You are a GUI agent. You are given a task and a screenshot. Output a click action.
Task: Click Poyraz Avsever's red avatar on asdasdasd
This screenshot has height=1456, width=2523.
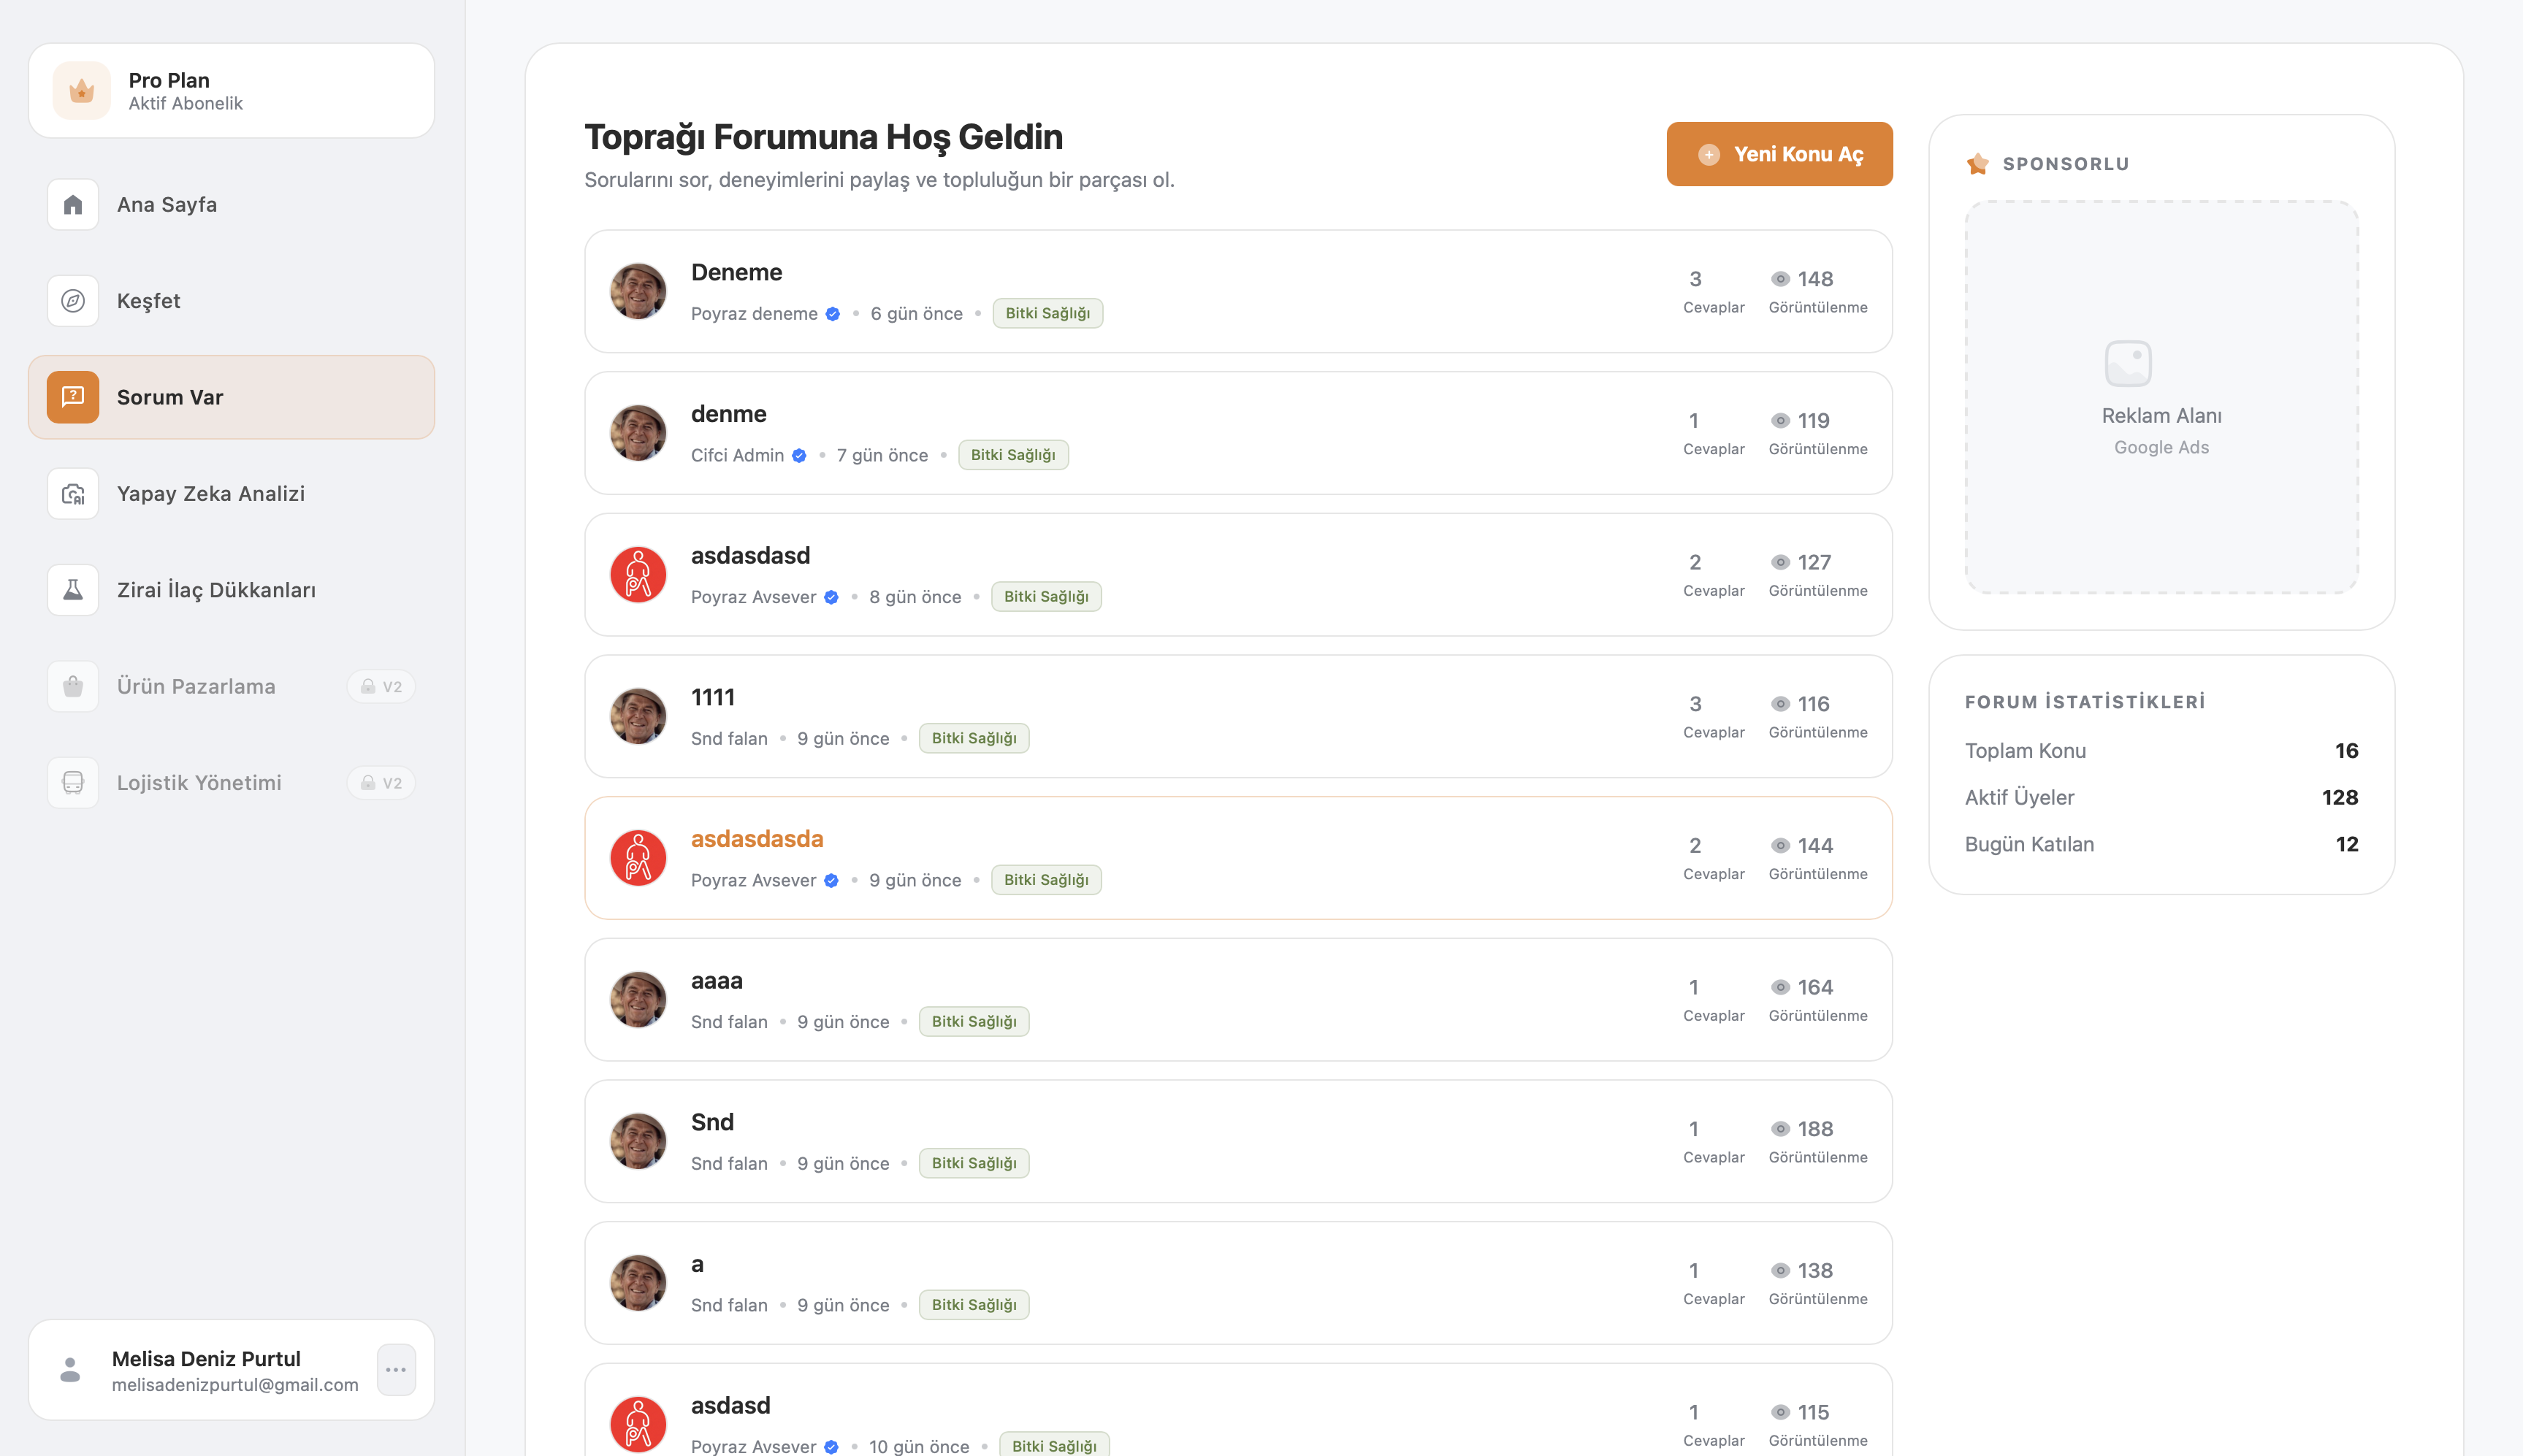click(638, 574)
